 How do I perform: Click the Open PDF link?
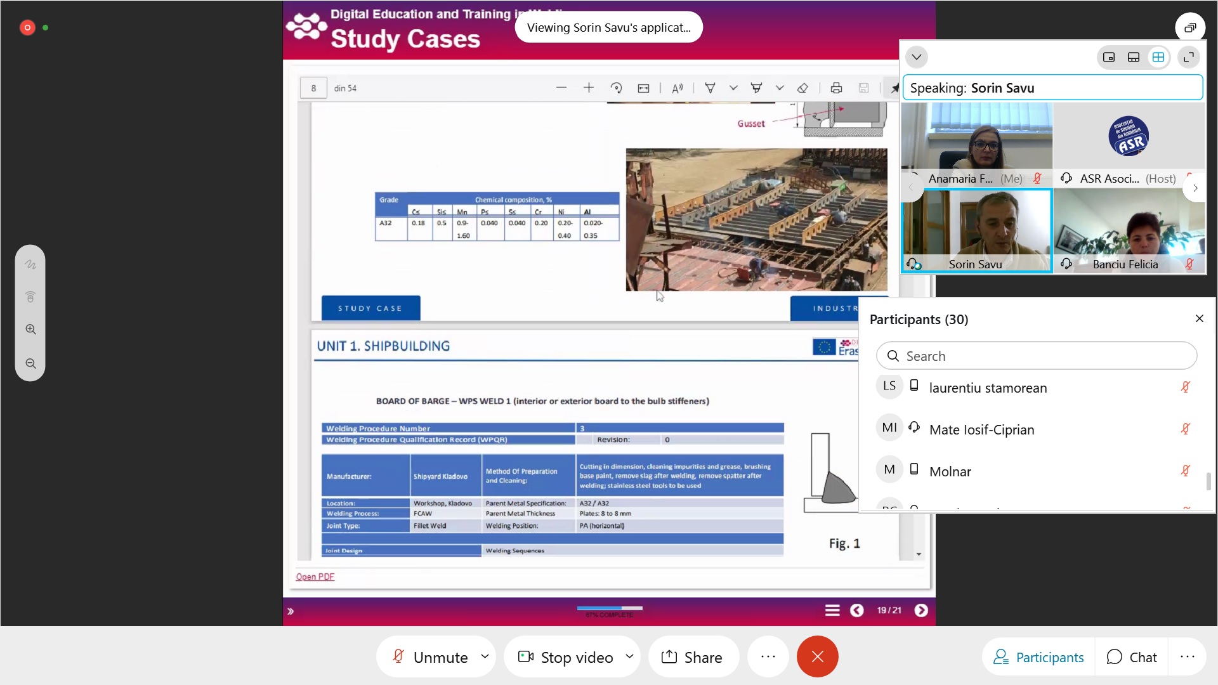tap(315, 577)
